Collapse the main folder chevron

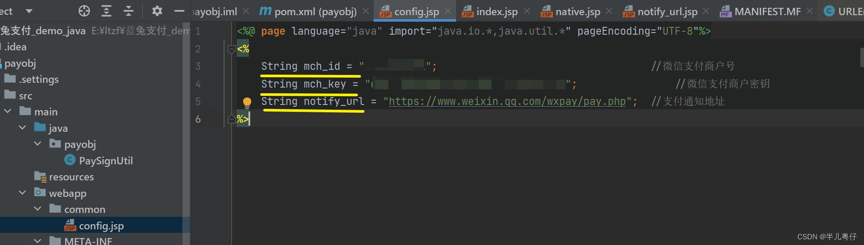7,111
